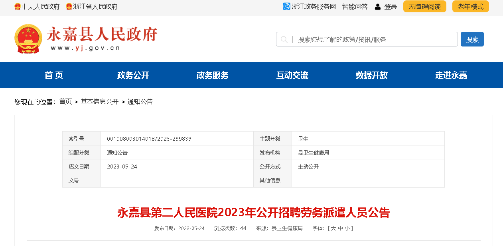Toggle 无障碍阅读 accessibility mode
The width and height of the screenshot is (503, 246).
click(424, 6)
